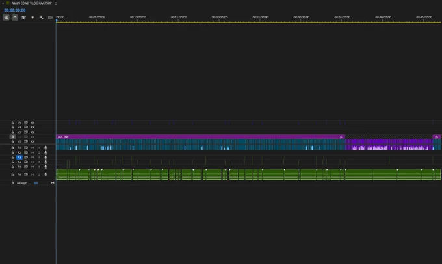Select the long purple clip on V2
The height and width of the screenshot is (264, 442).
tap(200, 137)
